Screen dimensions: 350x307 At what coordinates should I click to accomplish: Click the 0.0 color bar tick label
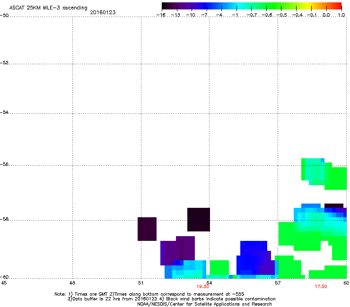(x=326, y=15)
